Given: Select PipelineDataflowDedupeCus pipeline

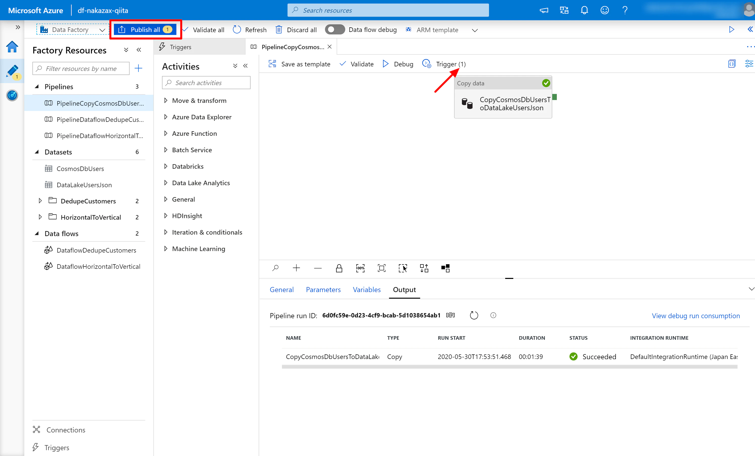Looking at the screenshot, I should [x=89, y=119].
